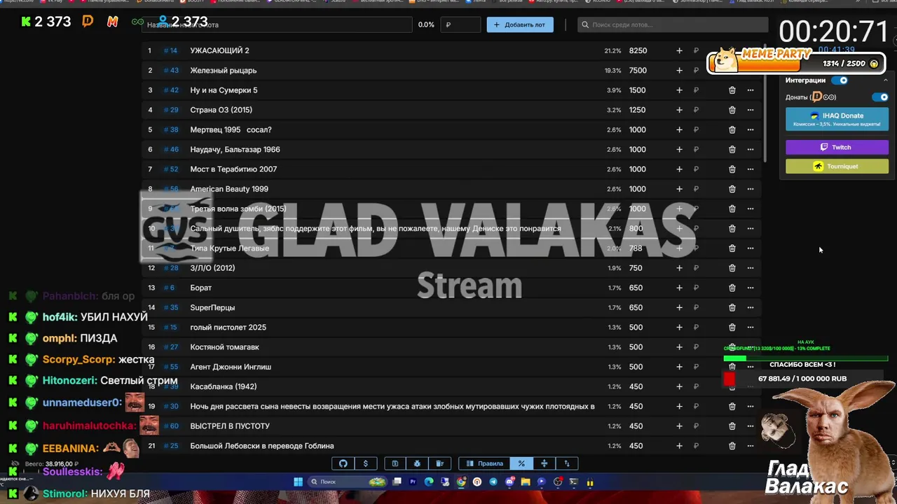Delete the ВЫСТРЕЛ В ПУСТОТУ lot
Image resolution: width=897 pixels, height=504 pixels.
coord(732,426)
